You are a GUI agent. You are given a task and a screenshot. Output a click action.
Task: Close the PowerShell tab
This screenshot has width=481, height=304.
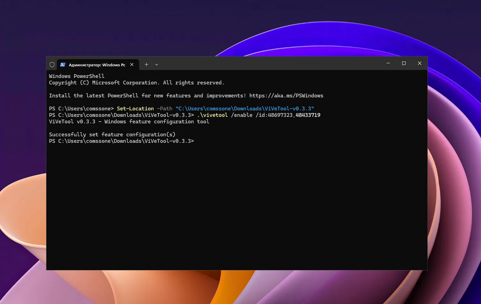[132, 65]
